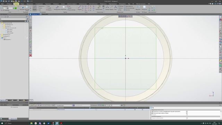Switch to the 3D Модель ribbon tab
The image size is (222, 125).
point(9,4)
